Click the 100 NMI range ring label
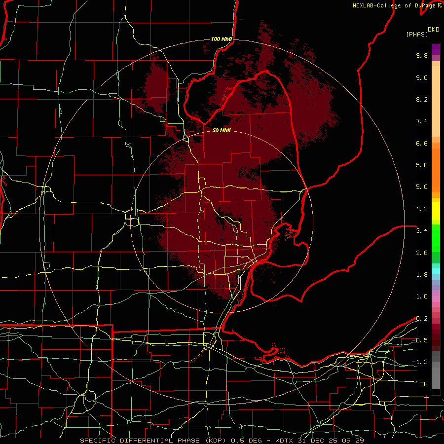The image size is (444, 444). (x=222, y=39)
